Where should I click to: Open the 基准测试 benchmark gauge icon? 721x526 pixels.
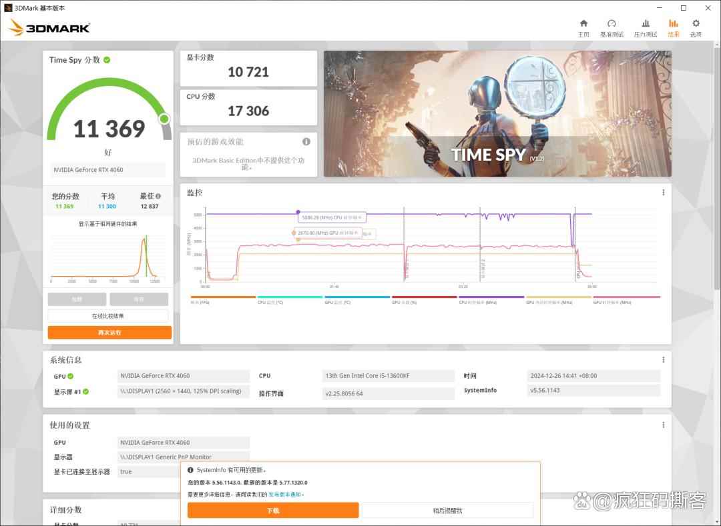click(x=612, y=27)
